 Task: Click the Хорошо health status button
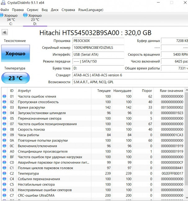pos(16,53)
